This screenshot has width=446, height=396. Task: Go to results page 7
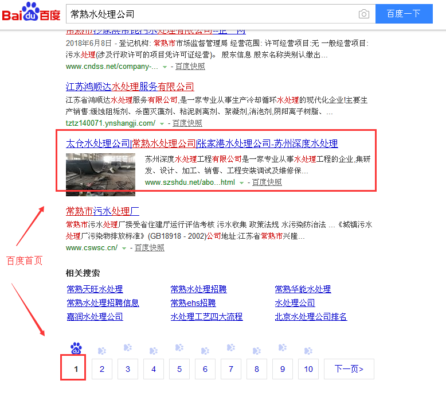(230, 369)
